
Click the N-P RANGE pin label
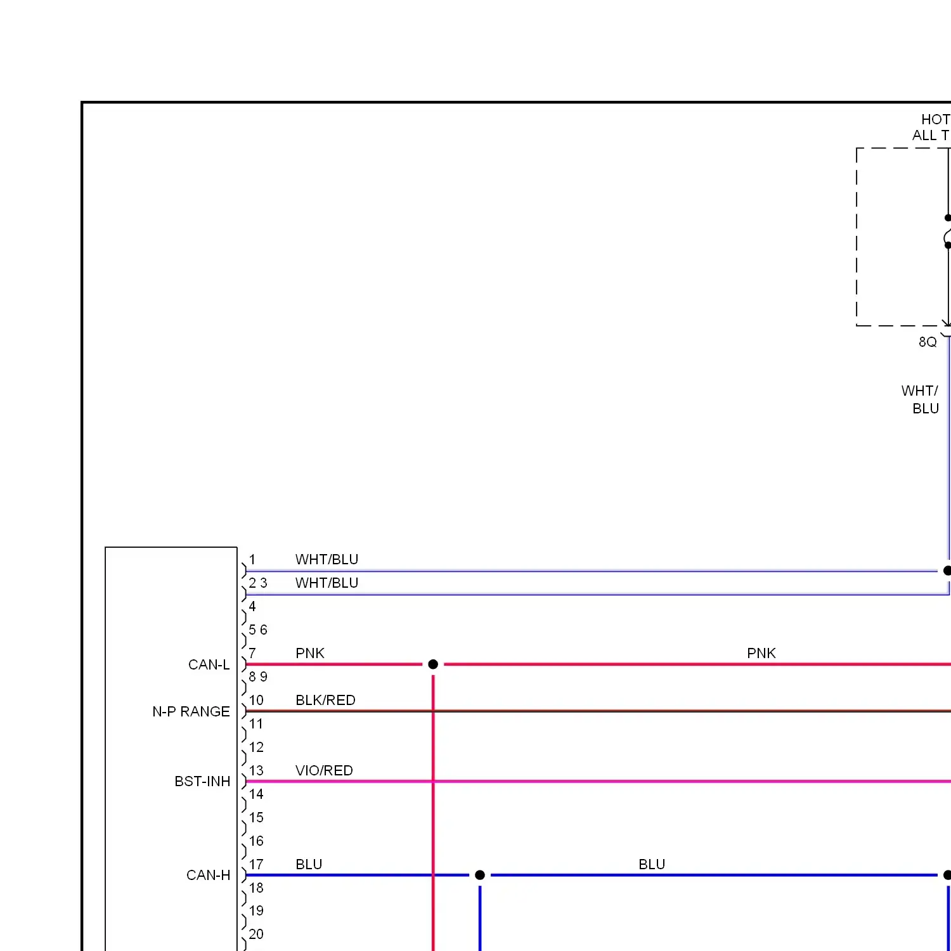coord(191,711)
